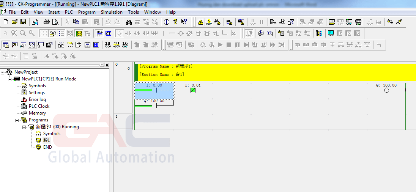Click the Find binoculars icon
The height and width of the screenshot is (192, 416).
pos(129,22)
